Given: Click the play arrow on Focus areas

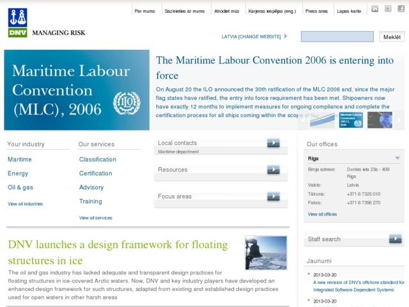Looking at the screenshot, I should tap(274, 196).
